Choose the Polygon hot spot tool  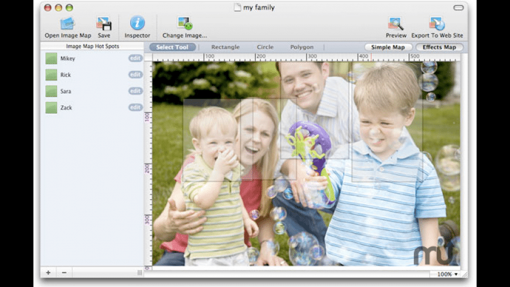pos(302,47)
